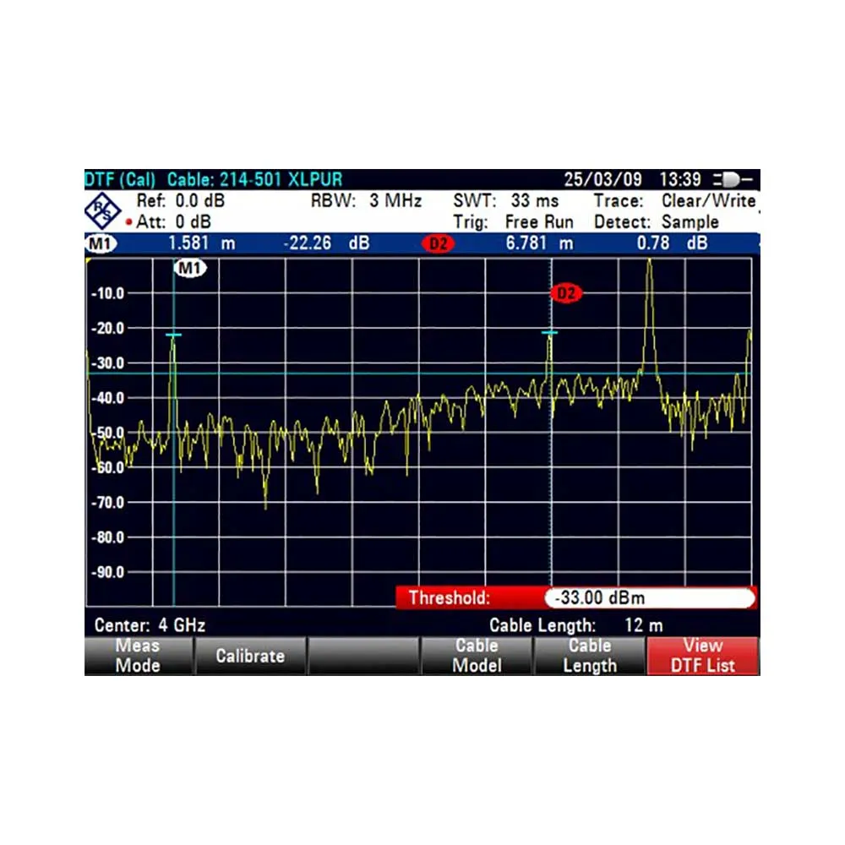Click Cable: 214-501 XLPUR model name
This screenshot has height=845, width=845.
(x=254, y=179)
